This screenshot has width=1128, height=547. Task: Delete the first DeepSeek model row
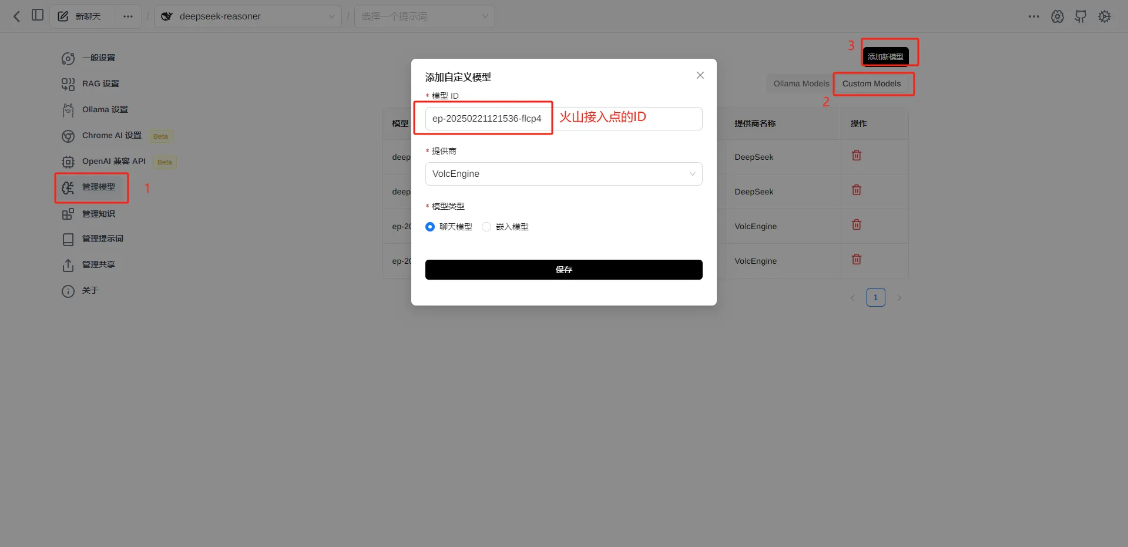[857, 156]
